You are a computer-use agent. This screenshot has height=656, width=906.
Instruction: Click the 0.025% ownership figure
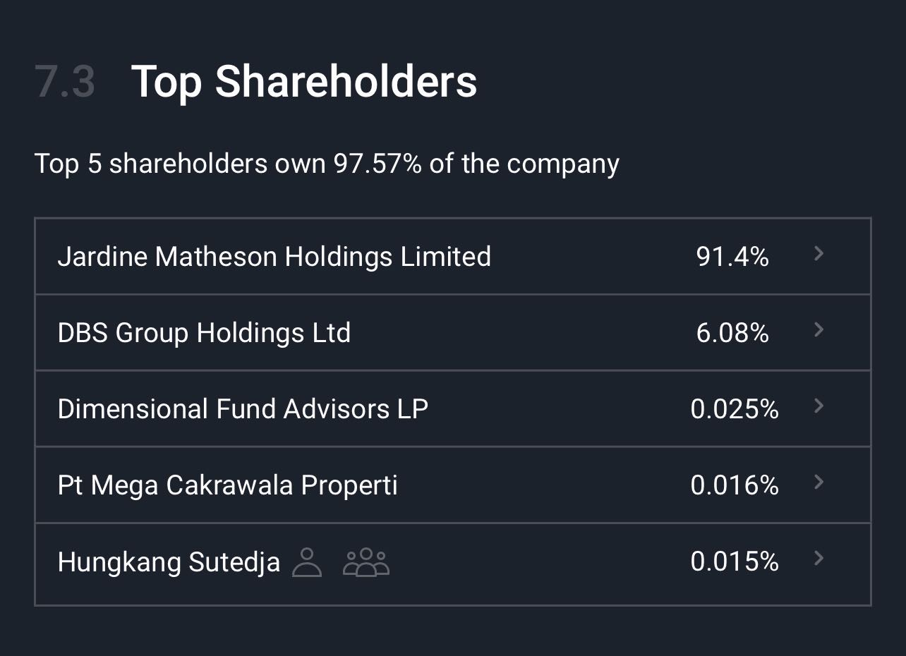pyautogui.click(x=735, y=409)
